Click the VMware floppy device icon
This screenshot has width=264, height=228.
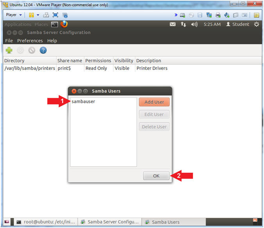(x=200, y=15)
